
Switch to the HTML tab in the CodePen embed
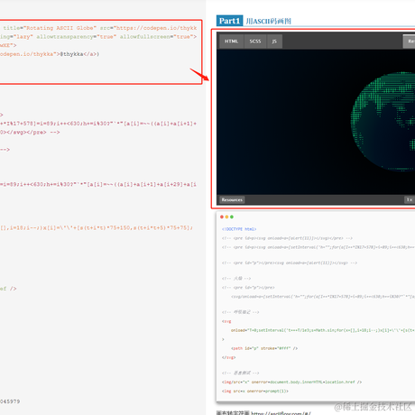[231, 41]
